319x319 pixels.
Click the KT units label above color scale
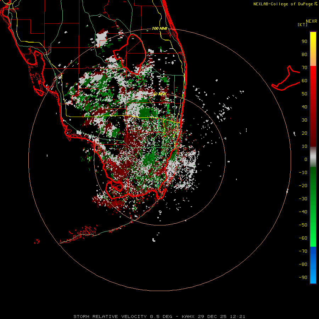click(303, 24)
